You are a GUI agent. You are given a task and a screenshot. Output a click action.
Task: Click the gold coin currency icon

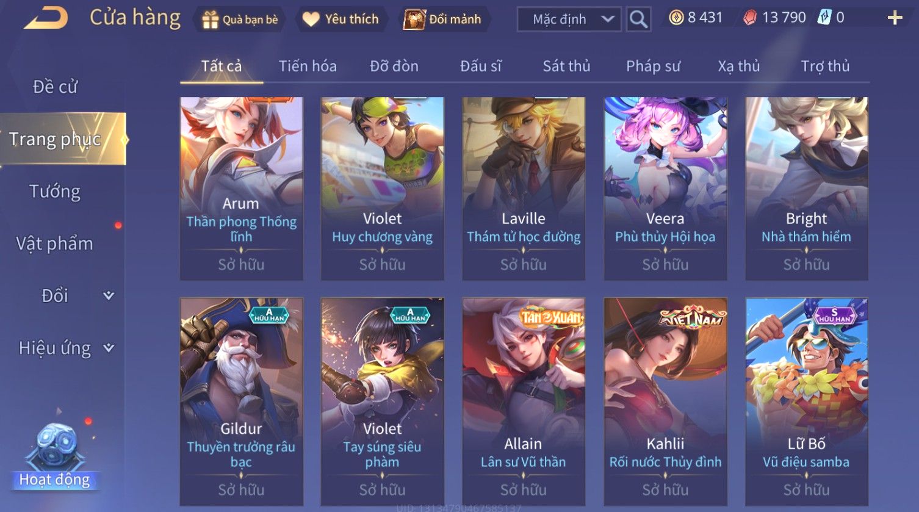coord(676,18)
